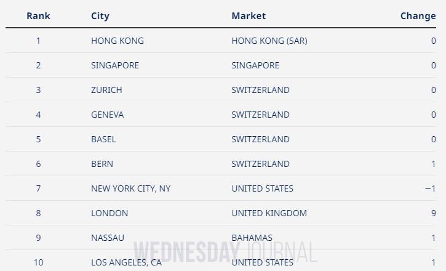The width and height of the screenshot is (446, 271).
Task: Click the Change column header
Action: [418, 16]
